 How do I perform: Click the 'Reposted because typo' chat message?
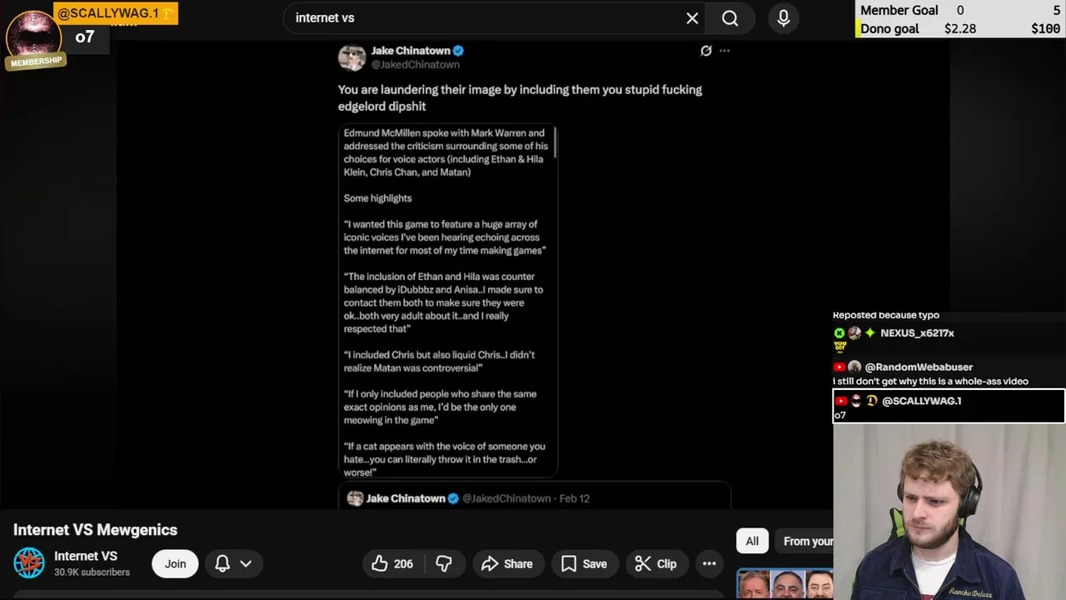pos(886,315)
